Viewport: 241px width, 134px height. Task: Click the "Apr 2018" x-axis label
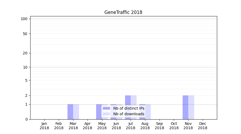(x=88, y=126)
